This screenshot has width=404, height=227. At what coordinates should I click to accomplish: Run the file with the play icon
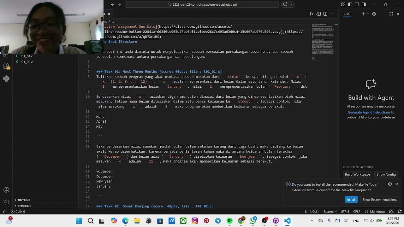(312, 14)
